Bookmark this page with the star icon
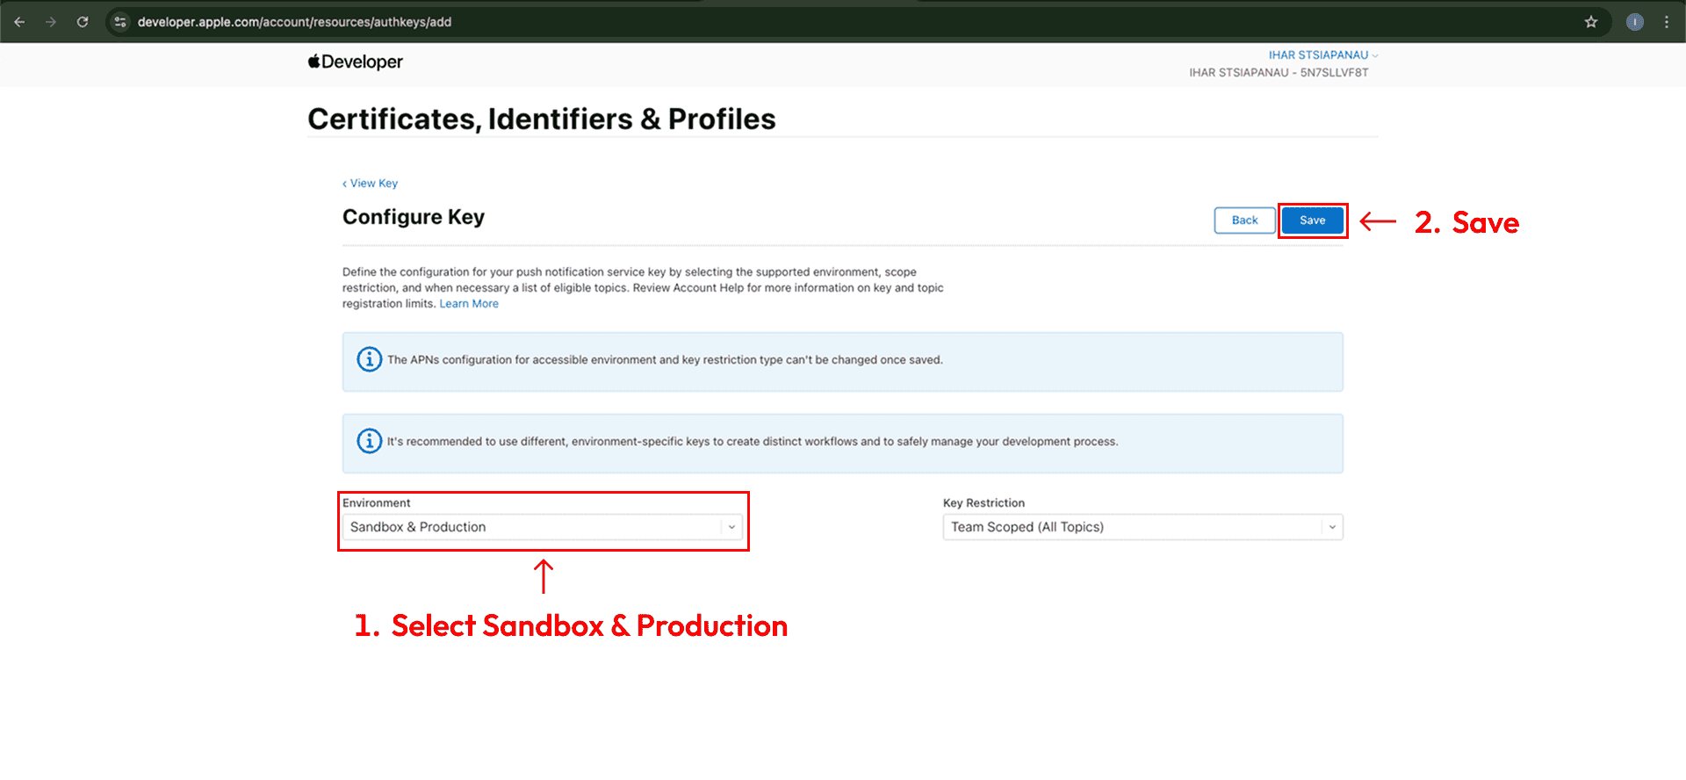The height and width of the screenshot is (780, 1686). (x=1590, y=22)
